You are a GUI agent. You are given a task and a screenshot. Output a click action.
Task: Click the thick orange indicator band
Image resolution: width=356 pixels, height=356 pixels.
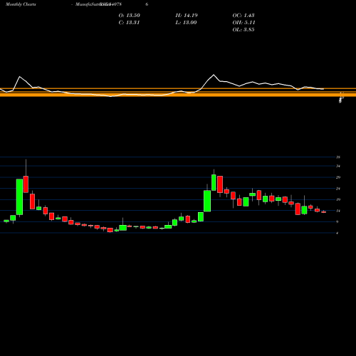pyautogui.click(x=178, y=95)
